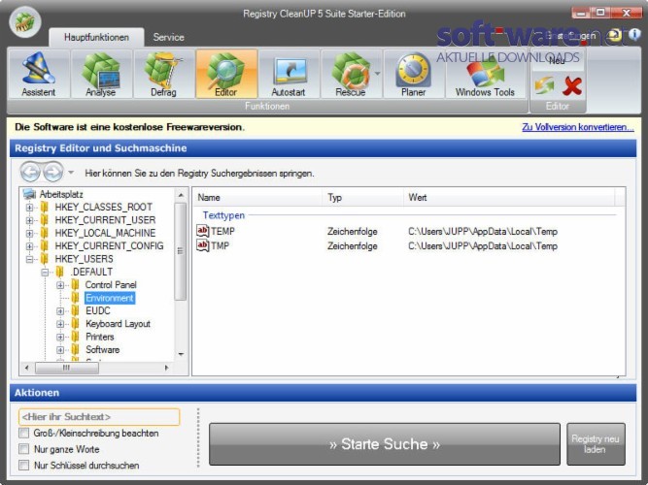648x485 pixels.
Task: Open Windows Tools
Action: tap(485, 74)
